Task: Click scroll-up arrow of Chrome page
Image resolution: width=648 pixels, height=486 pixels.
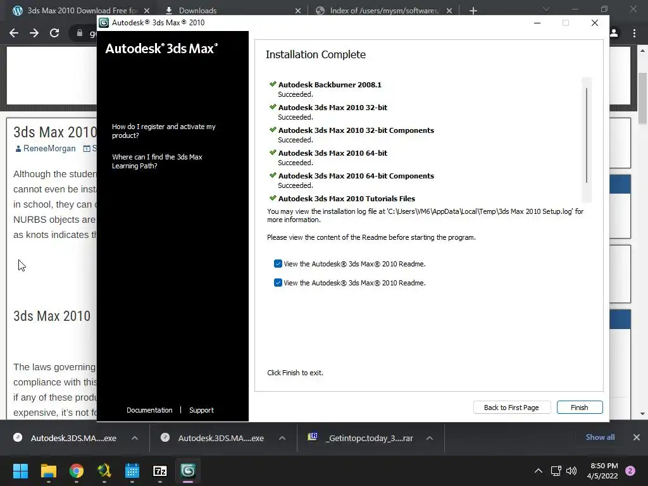Action: [x=642, y=51]
